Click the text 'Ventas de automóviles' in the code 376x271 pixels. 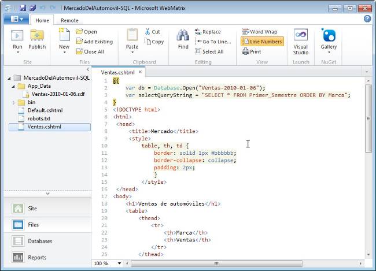171,203
